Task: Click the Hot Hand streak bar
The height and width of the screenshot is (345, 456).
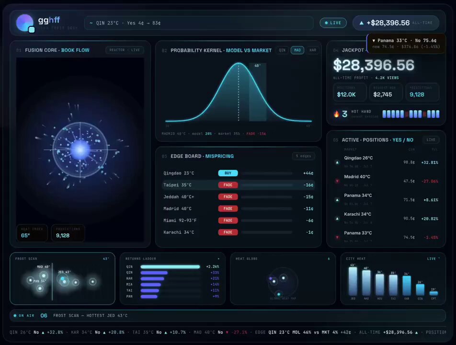Action: (x=410, y=114)
